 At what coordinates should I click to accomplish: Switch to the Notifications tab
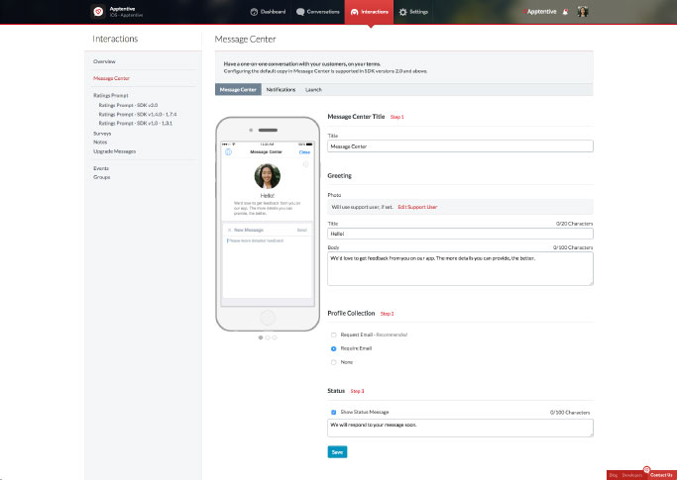point(281,90)
